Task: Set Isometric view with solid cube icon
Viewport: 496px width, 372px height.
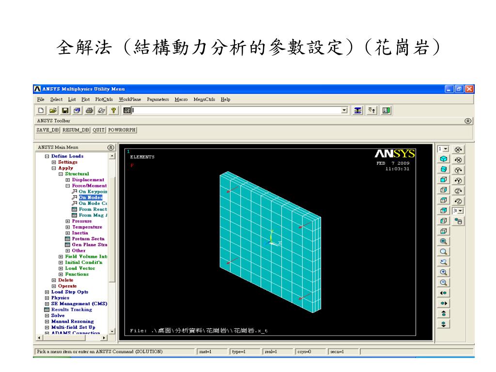Action: coord(444,159)
